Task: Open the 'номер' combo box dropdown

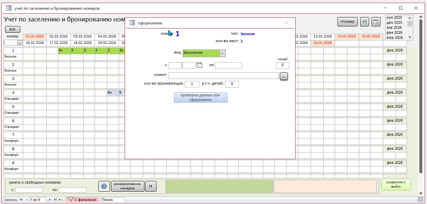Action: tap(19, 43)
